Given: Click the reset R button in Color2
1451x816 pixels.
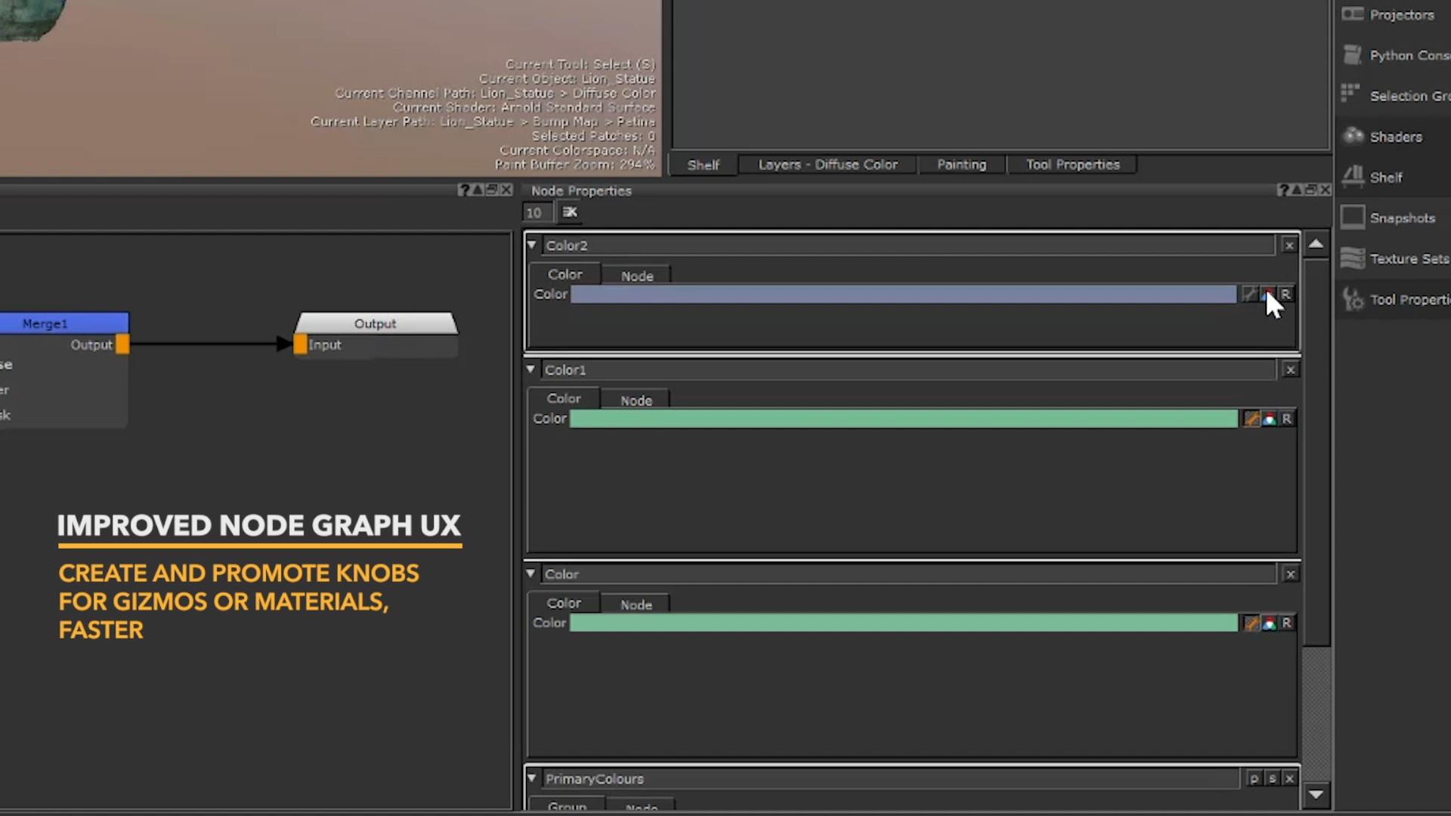Looking at the screenshot, I should click(x=1286, y=295).
